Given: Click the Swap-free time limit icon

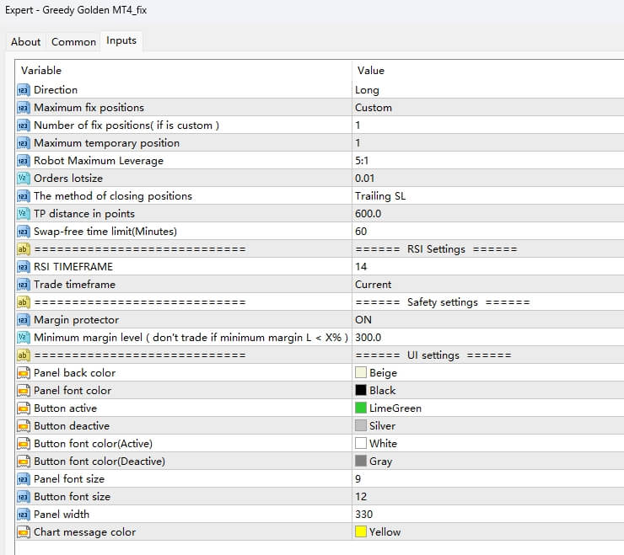Looking at the screenshot, I should click(x=24, y=232).
